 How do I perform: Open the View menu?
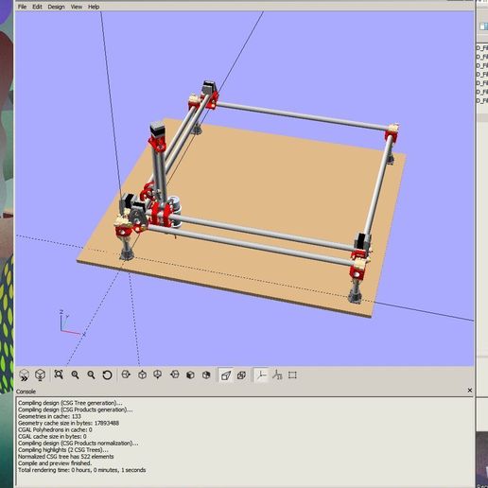point(77,7)
